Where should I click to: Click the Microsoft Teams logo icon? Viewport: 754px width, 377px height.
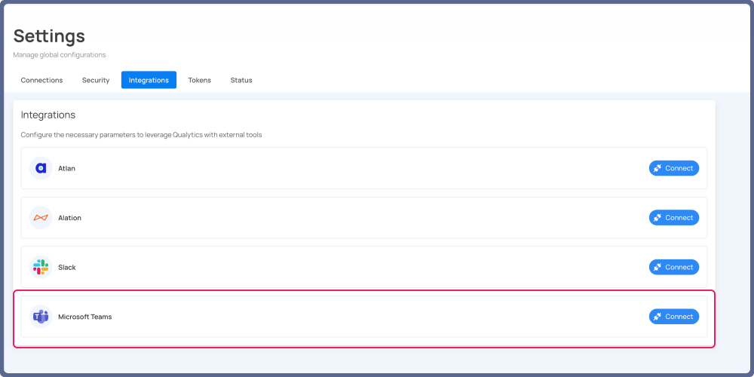coord(41,317)
